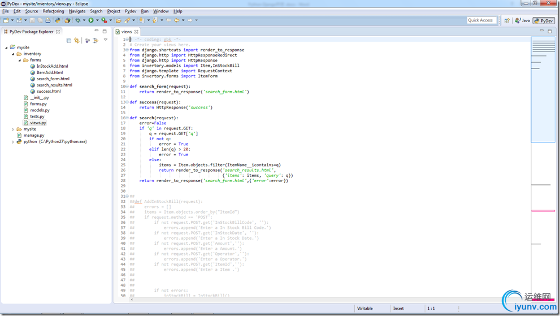Screen dimensions: 560x316
Task: Switch to the PyDev perspective
Action: [x=543, y=21]
